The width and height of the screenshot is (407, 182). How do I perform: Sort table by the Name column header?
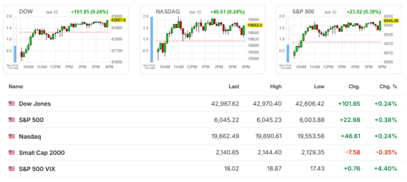16,87
